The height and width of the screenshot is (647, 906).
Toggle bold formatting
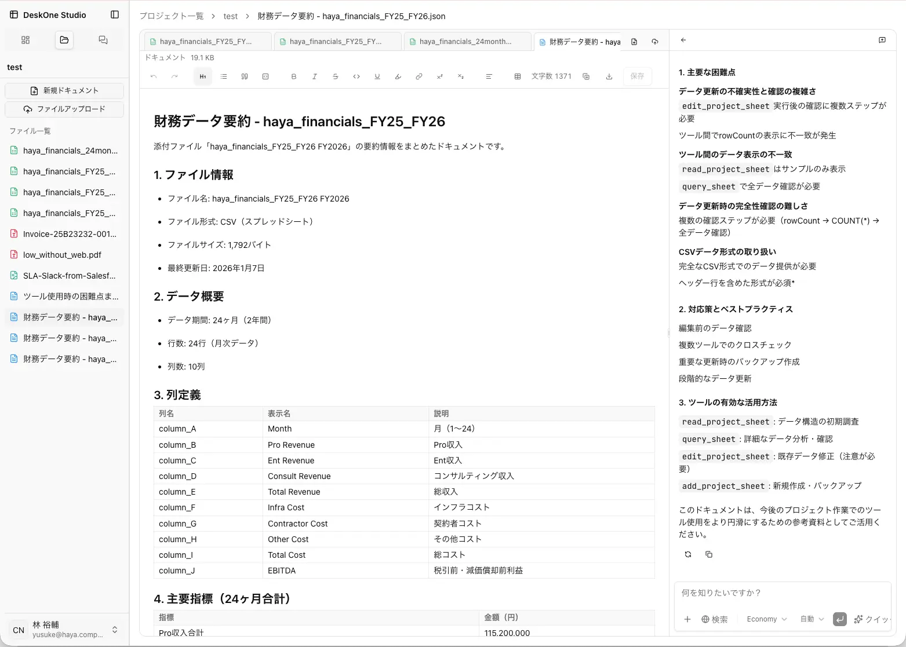293,76
